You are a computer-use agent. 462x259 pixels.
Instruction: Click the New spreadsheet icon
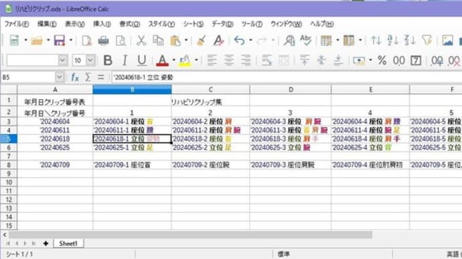[x=14, y=40]
